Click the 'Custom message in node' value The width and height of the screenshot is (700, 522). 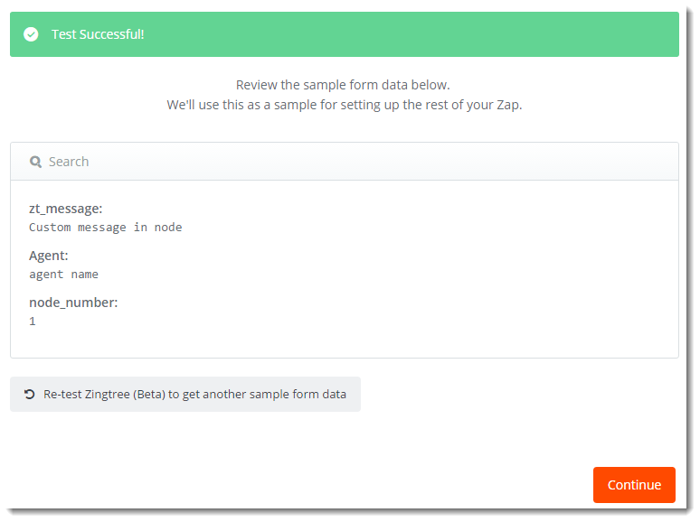(x=105, y=228)
